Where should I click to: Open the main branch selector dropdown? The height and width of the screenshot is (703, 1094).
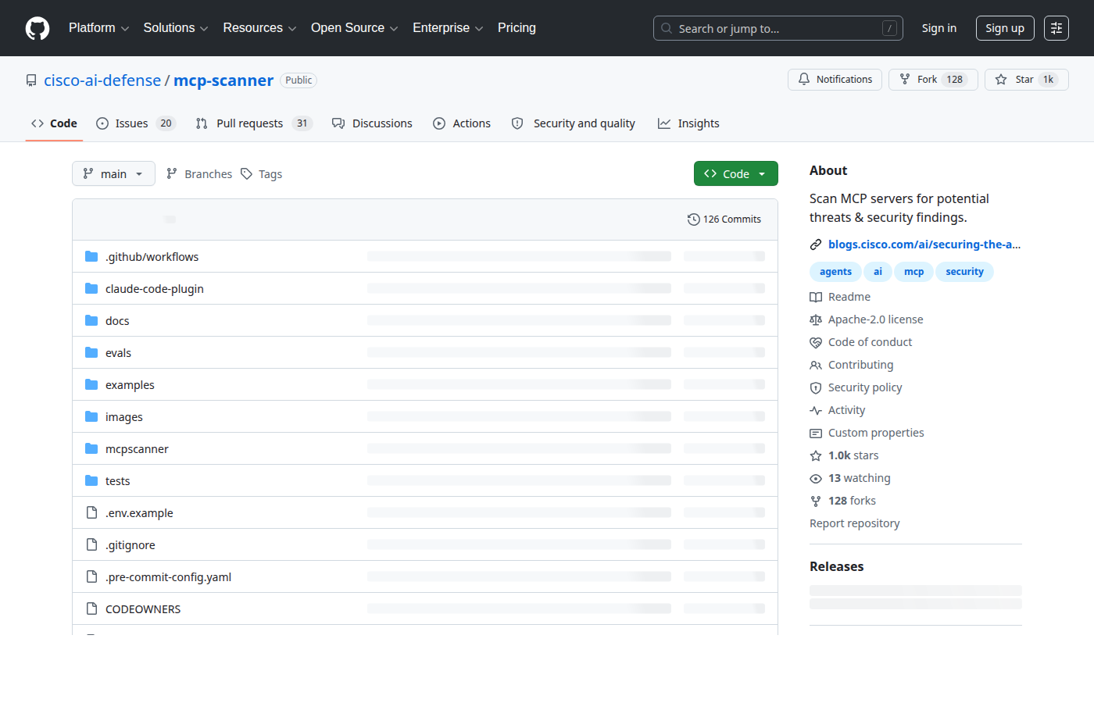[x=113, y=173]
